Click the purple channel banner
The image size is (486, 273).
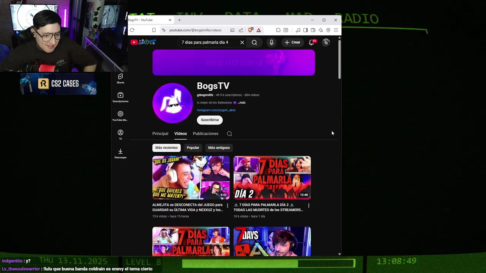click(x=234, y=63)
